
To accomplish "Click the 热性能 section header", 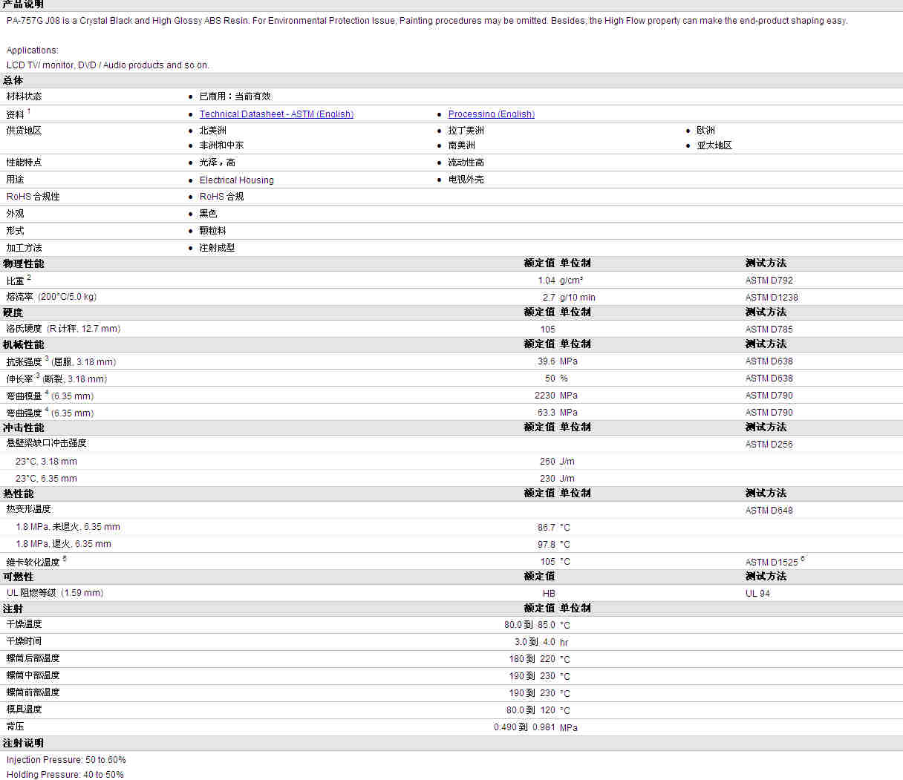I will (18, 494).
